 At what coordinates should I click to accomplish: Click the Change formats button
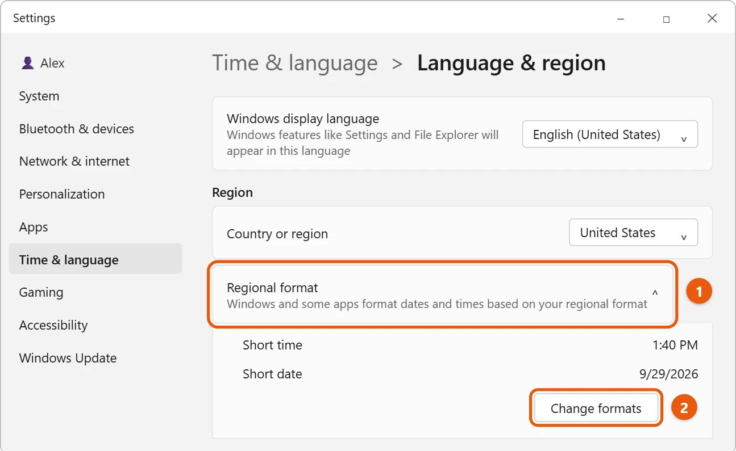coord(596,408)
